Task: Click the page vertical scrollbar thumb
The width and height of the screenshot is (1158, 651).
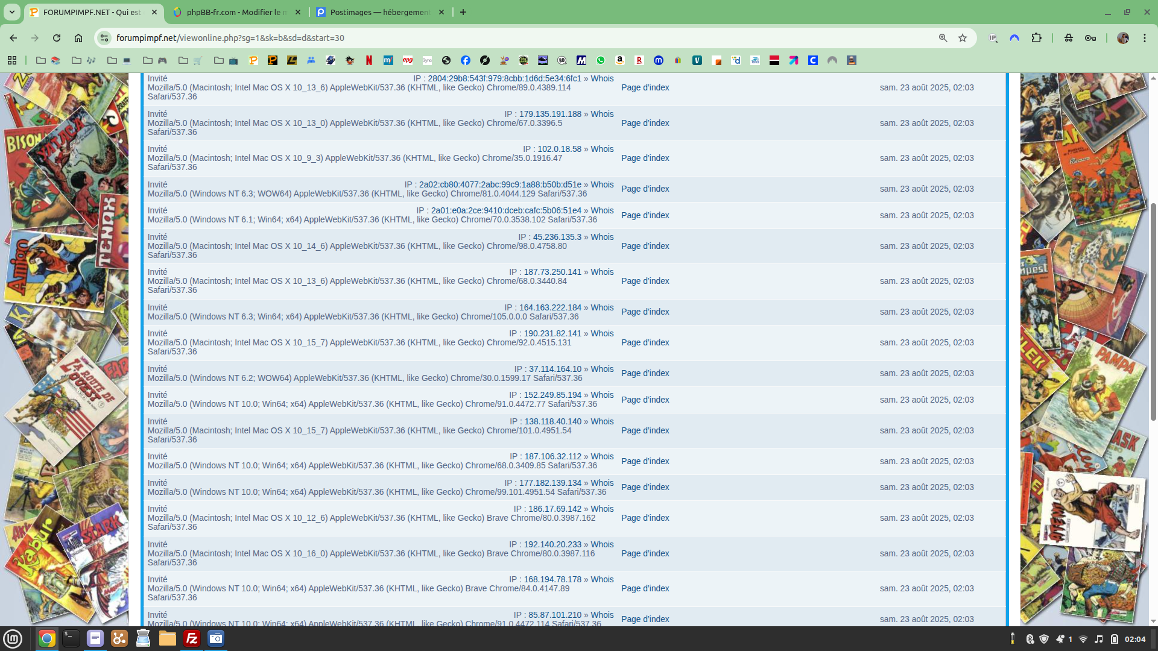Action: [1153, 310]
